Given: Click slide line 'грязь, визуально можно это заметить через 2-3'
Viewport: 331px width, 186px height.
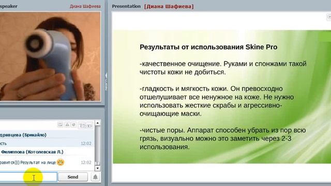Looking at the screenshot, I should pos(216,138).
